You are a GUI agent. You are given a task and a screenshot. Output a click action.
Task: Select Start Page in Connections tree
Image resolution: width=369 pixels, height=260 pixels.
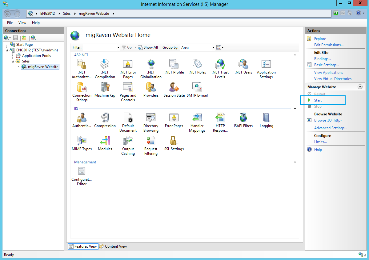[25, 45]
